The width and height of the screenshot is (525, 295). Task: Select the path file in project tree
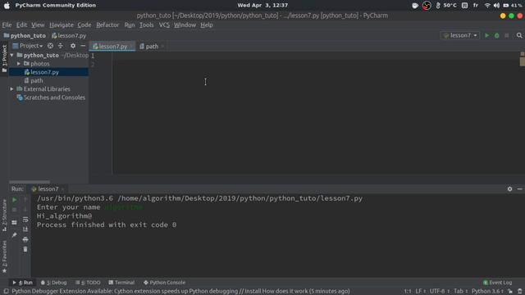(34, 80)
